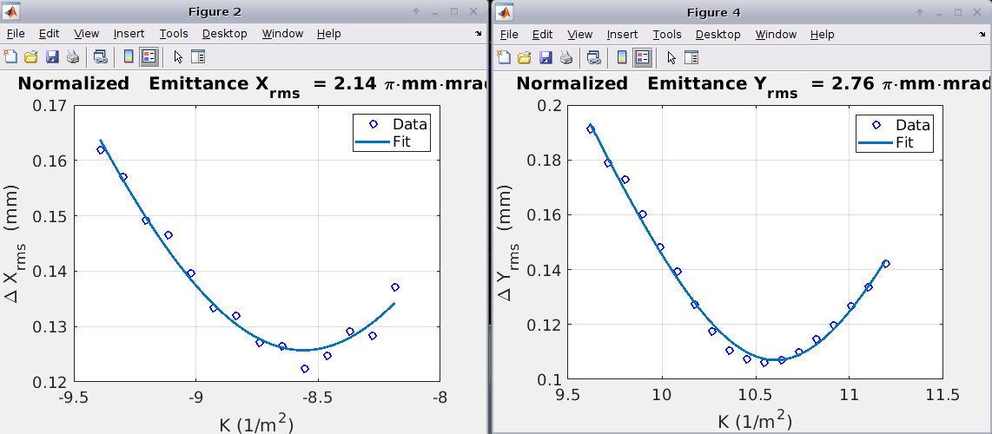Expand dock arrow at Figure 2 menu bar right

pos(479,34)
